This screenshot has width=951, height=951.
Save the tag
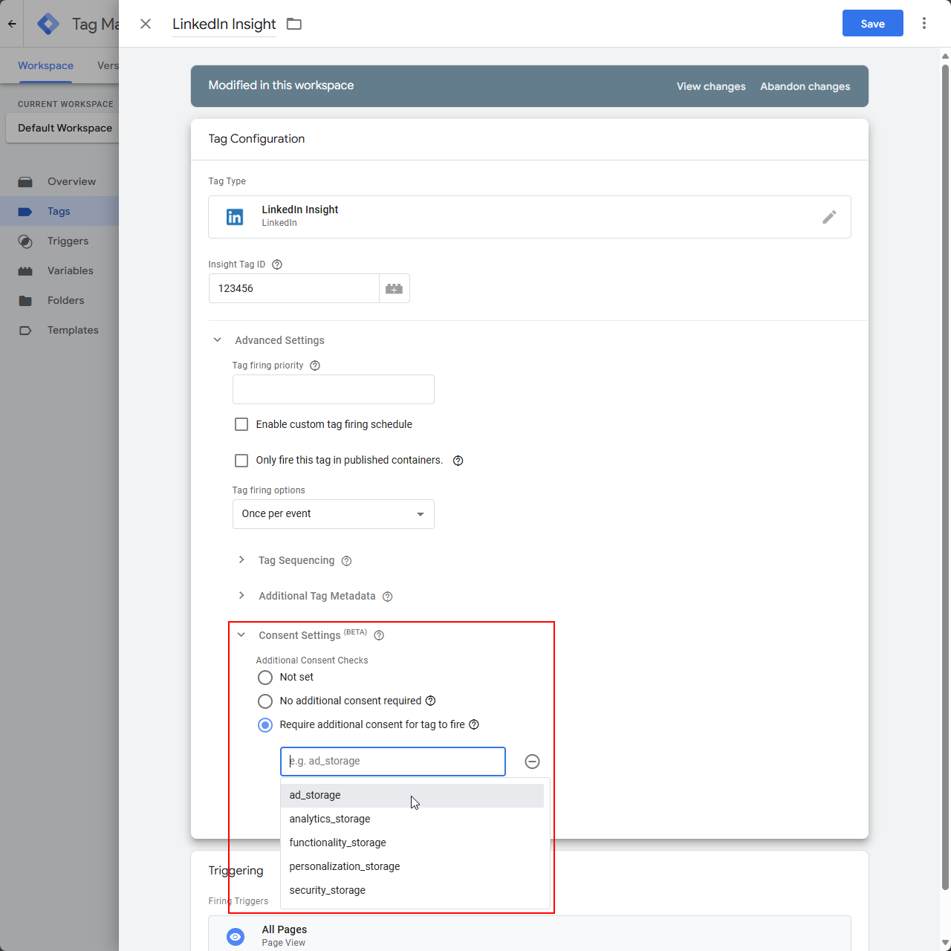click(x=872, y=23)
